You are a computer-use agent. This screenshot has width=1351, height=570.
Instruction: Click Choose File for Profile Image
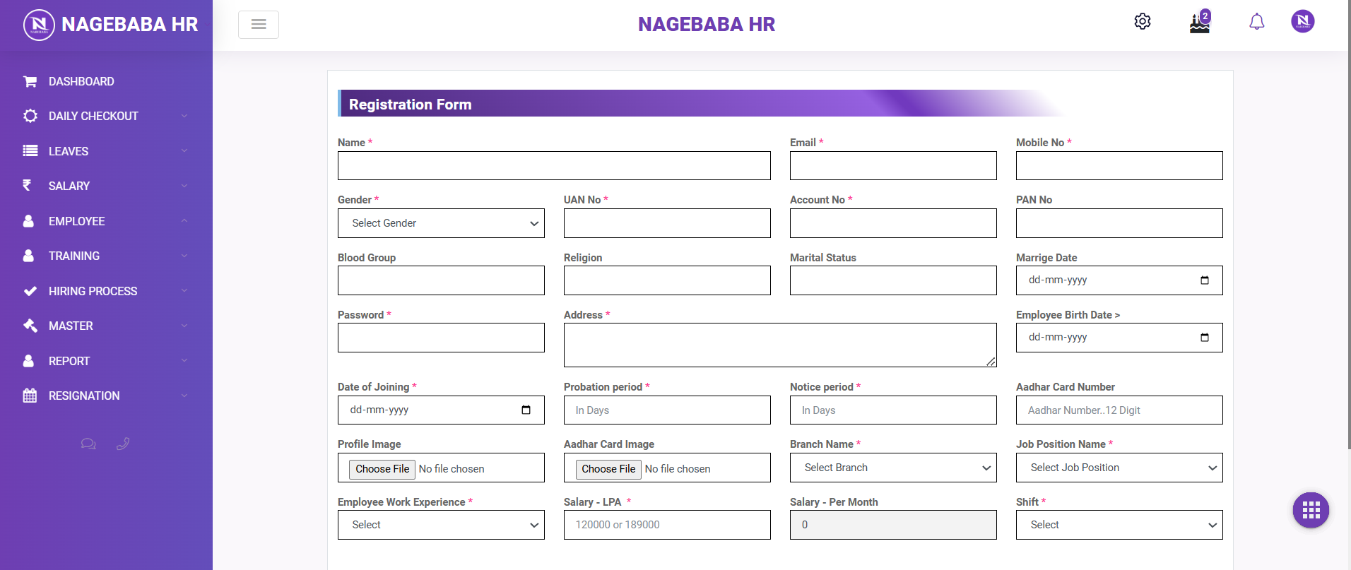point(382,469)
